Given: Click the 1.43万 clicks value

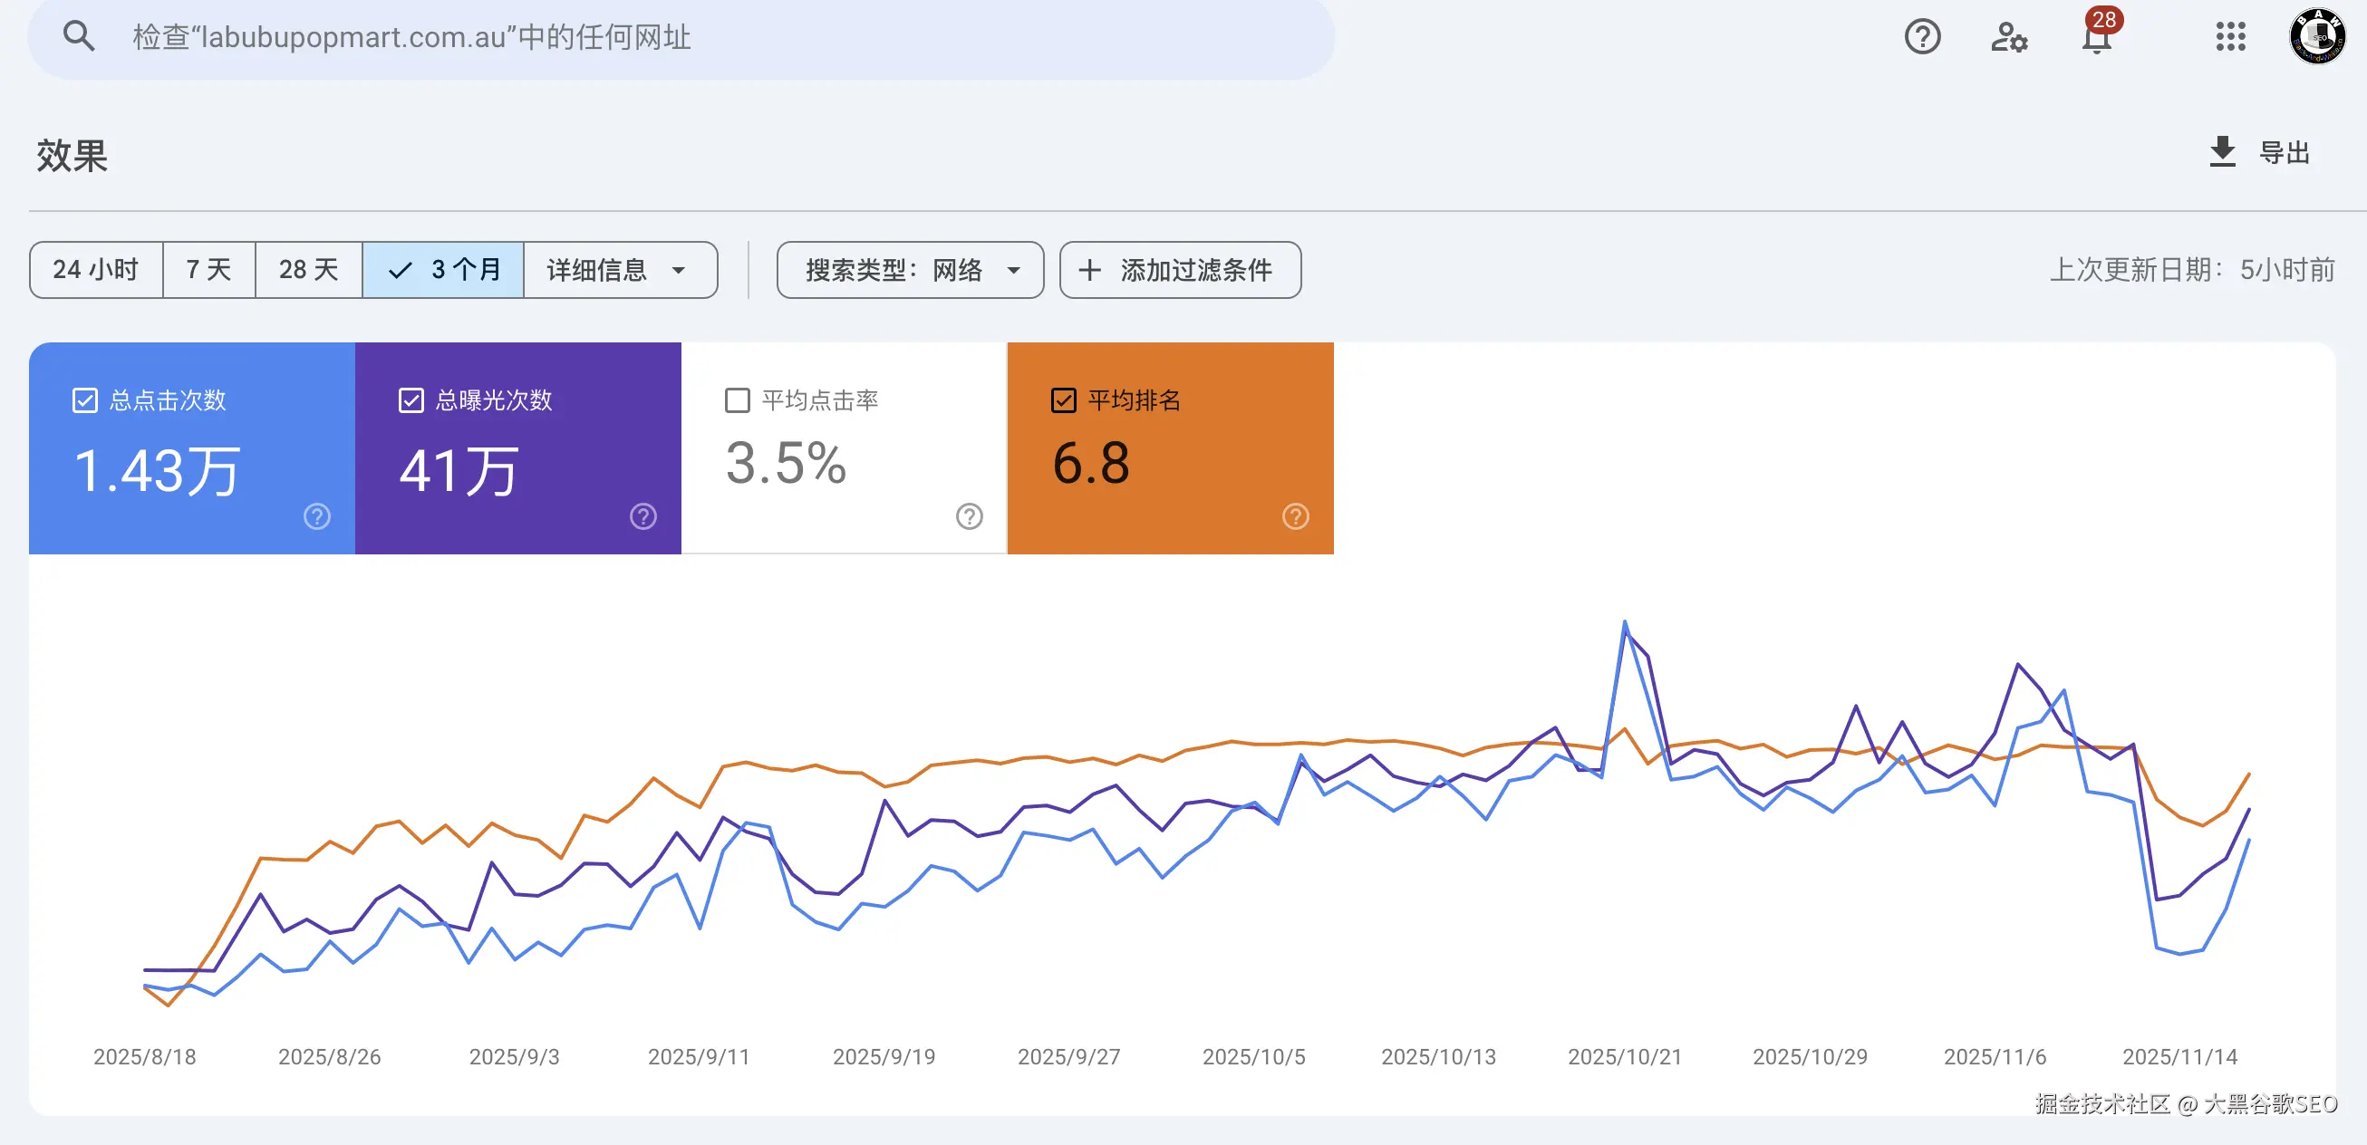Looking at the screenshot, I should [x=157, y=470].
